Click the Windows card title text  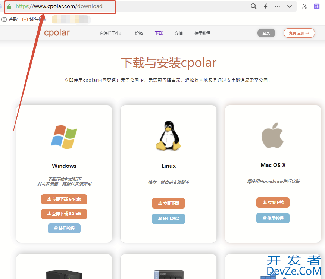tap(64, 166)
